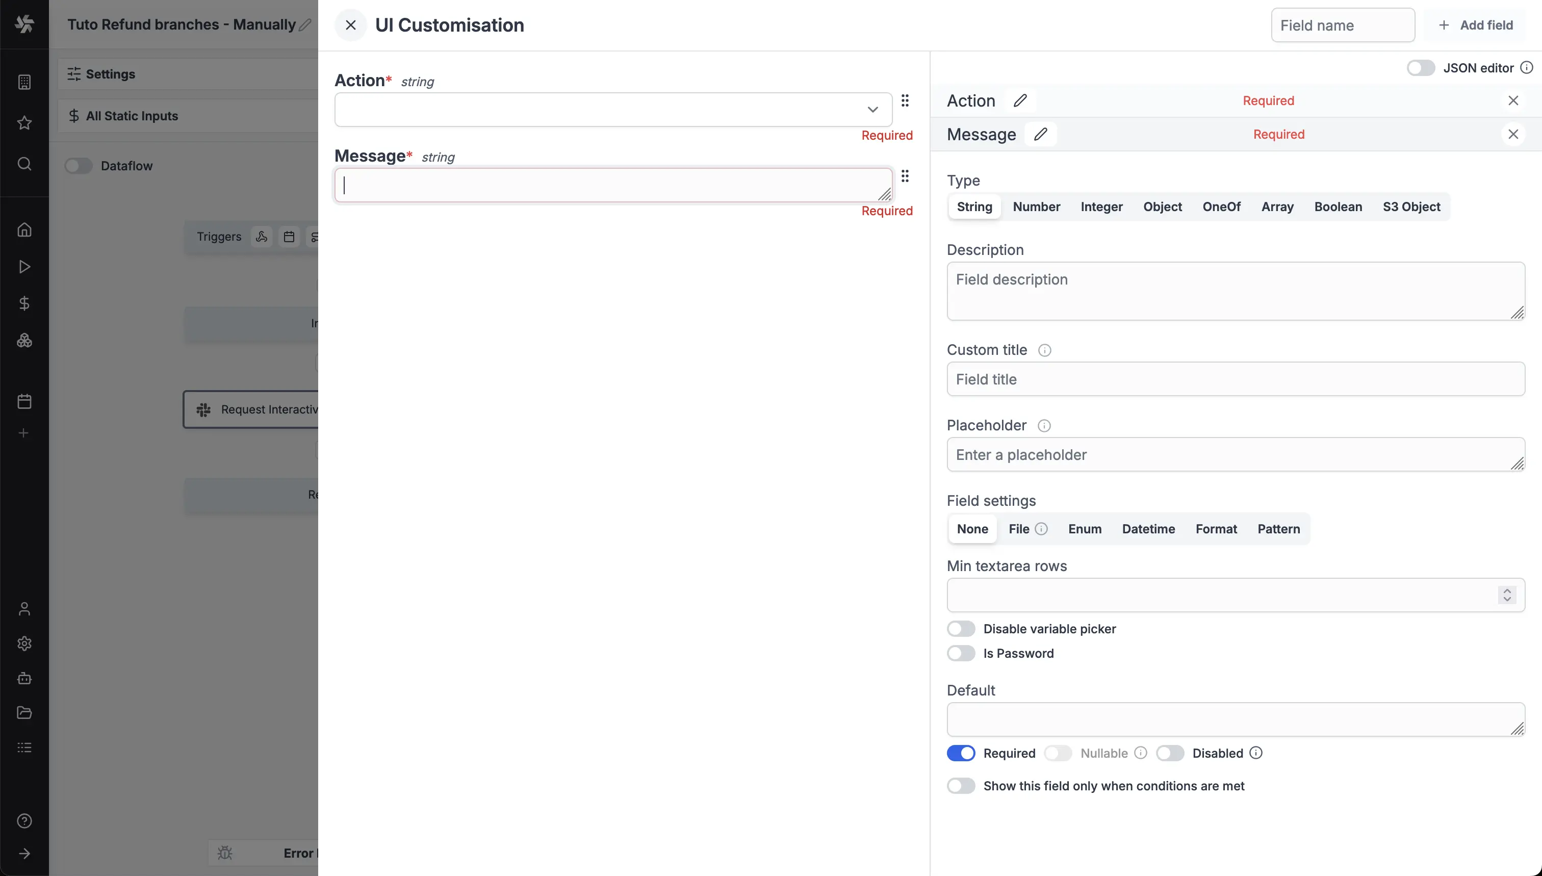The width and height of the screenshot is (1542, 876).
Task: Rename the Message field with the pencil
Action: click(1040, 134)
